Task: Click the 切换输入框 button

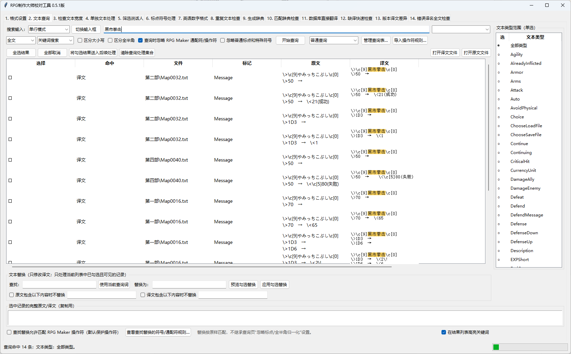Action: [x=86, y=29]
